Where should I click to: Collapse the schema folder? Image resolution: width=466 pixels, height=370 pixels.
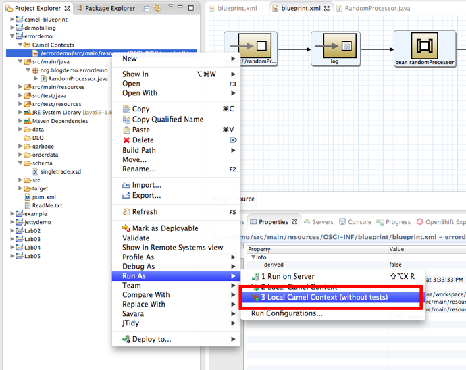click(20, 163)
